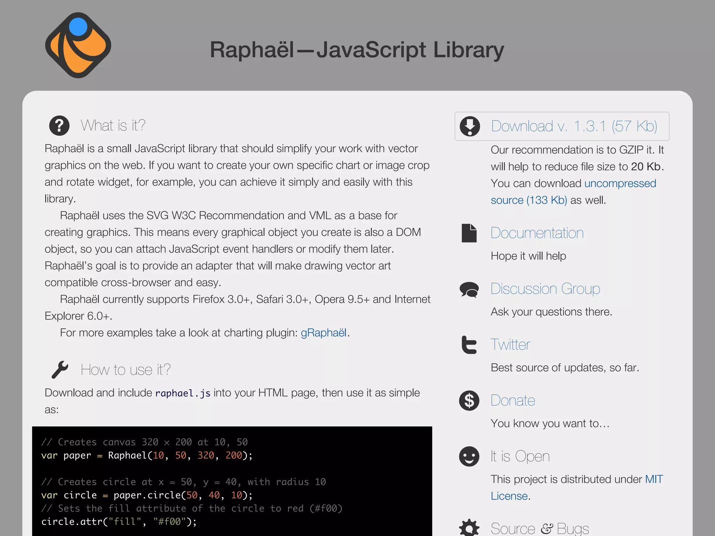Click the Twitter t icon

(469, 345)
